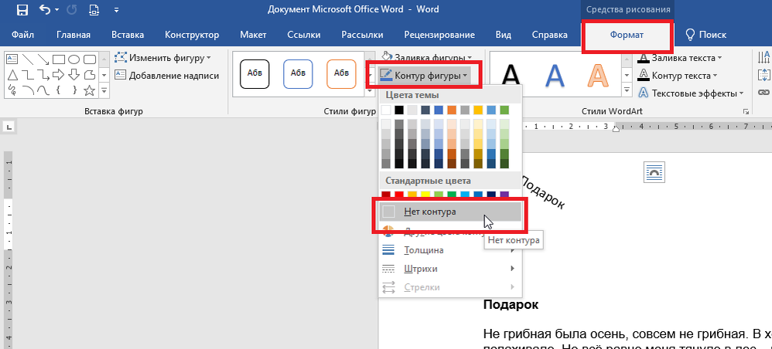The image size is (772, 349).
Task: Select the right block arrow shape
Action: click(x=59, y=75)
